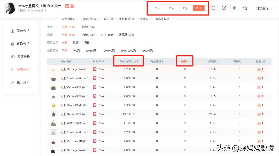Select price range >10000元

pos(147,51)
